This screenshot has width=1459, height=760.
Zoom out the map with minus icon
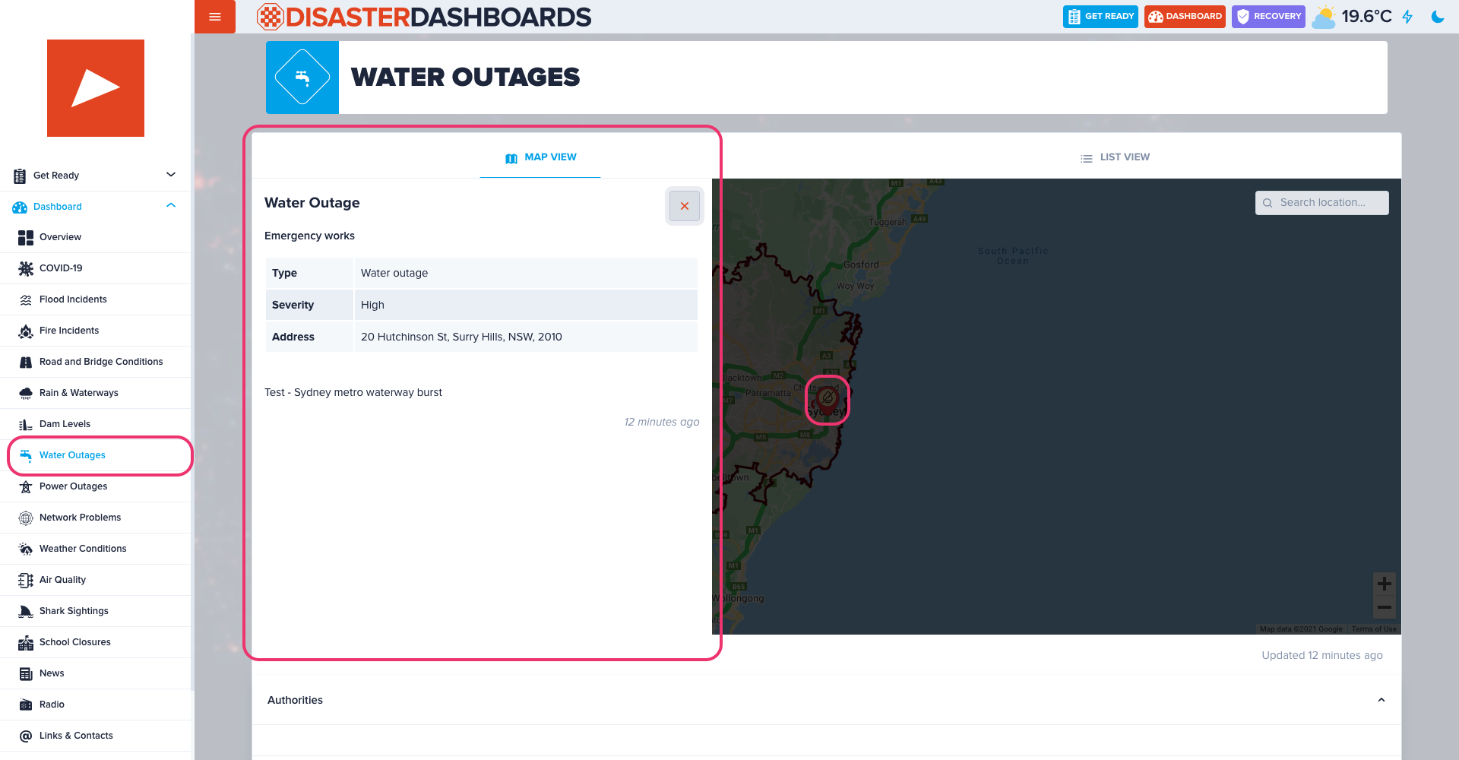(1384, 607)
